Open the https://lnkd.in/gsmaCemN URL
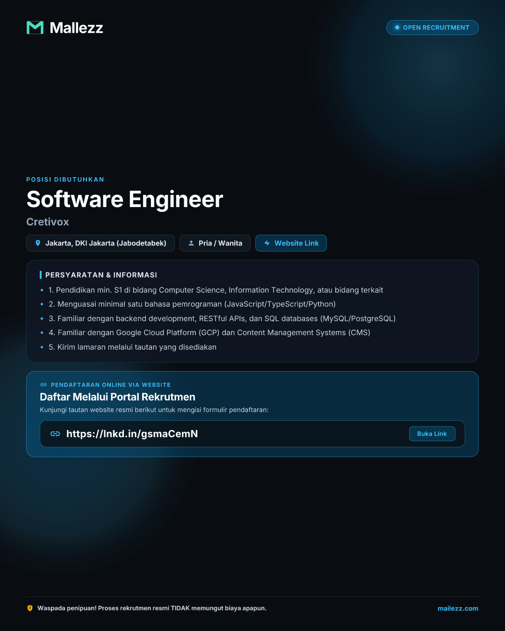Screen dimensions: 505x631 tap(132, 434)
